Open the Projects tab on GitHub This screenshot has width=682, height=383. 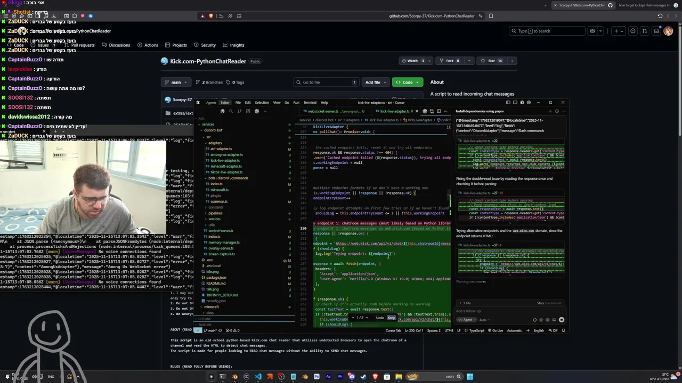[176, 45]
